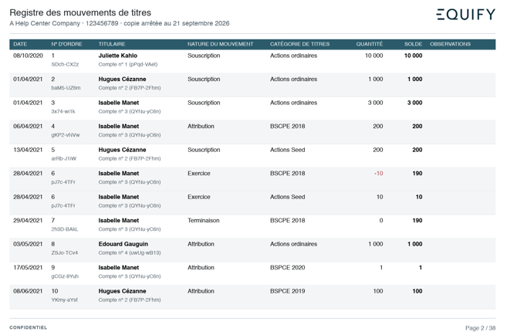This screenshot has height=335, width=517.
Task: Click the CONFIDENTIEL footer label
Action: pos(29,328)
